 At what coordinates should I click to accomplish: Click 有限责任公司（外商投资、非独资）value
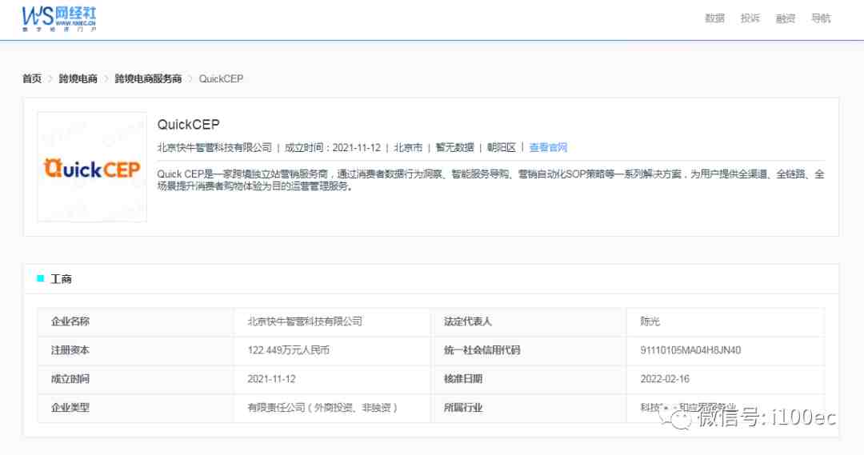(322, 408)
